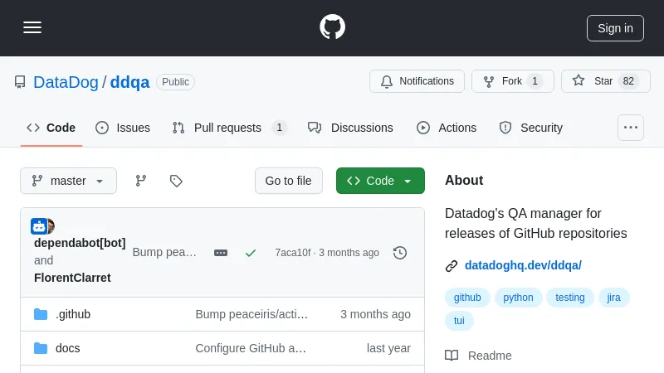Click the green commit status checkmark

coord(251,253)
